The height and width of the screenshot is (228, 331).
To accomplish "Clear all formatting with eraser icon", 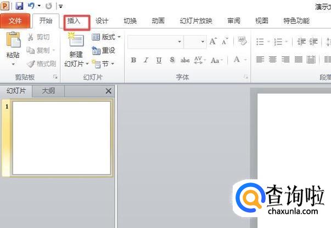I will coord(242,41).
